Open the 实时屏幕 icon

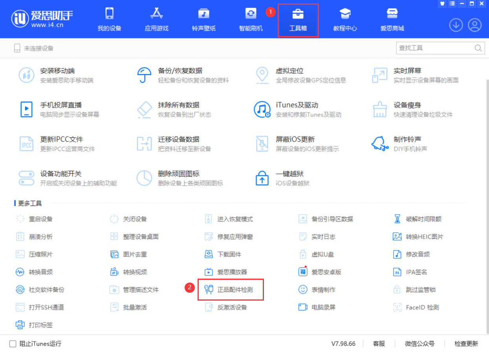click(380, 75)
